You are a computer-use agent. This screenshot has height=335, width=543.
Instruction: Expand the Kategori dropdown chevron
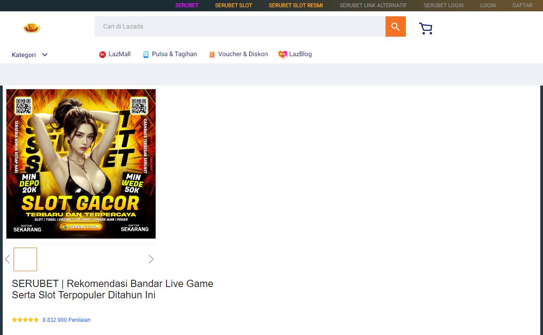[x=45, y=55]
